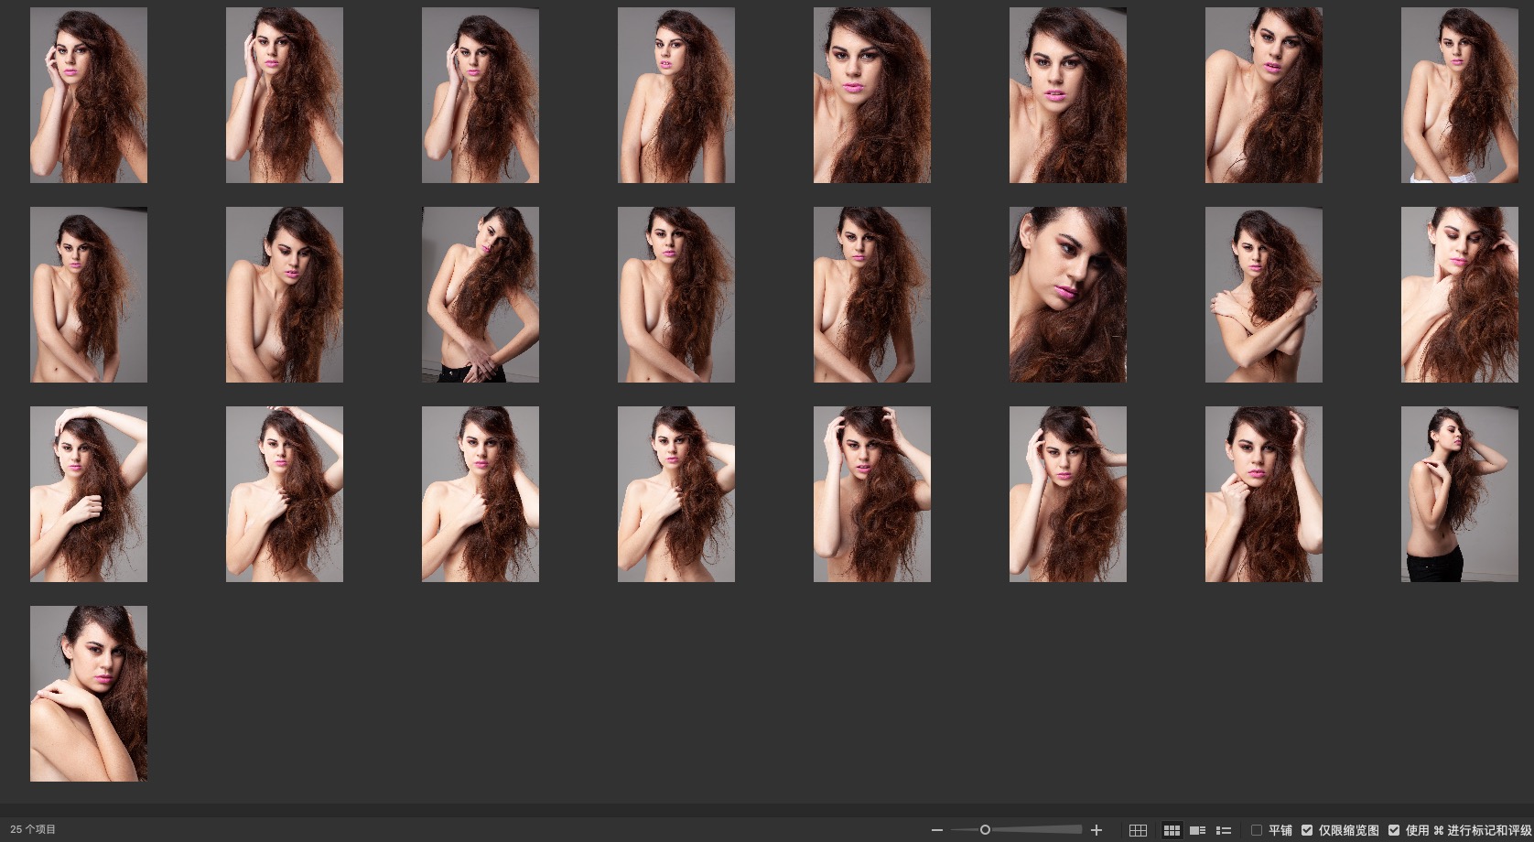Select the thumbnail with both hands in hair
Image resolution: width=1534 pixels, height=842 pixels.
point(871,494)
